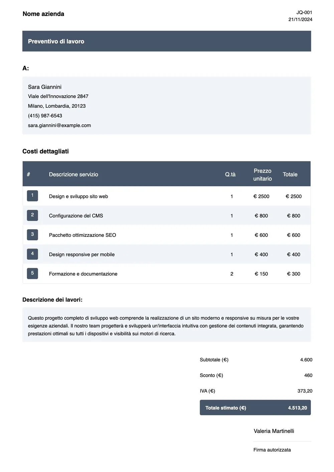Click the phone number (415) 987-6543
The image size is (334, 472).
[x=45, y=116]
